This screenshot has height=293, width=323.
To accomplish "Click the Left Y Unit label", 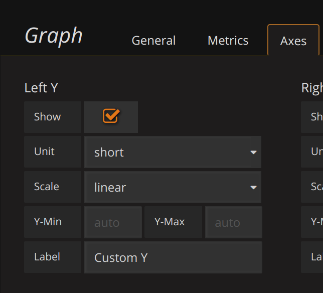I will coord(45,152).
